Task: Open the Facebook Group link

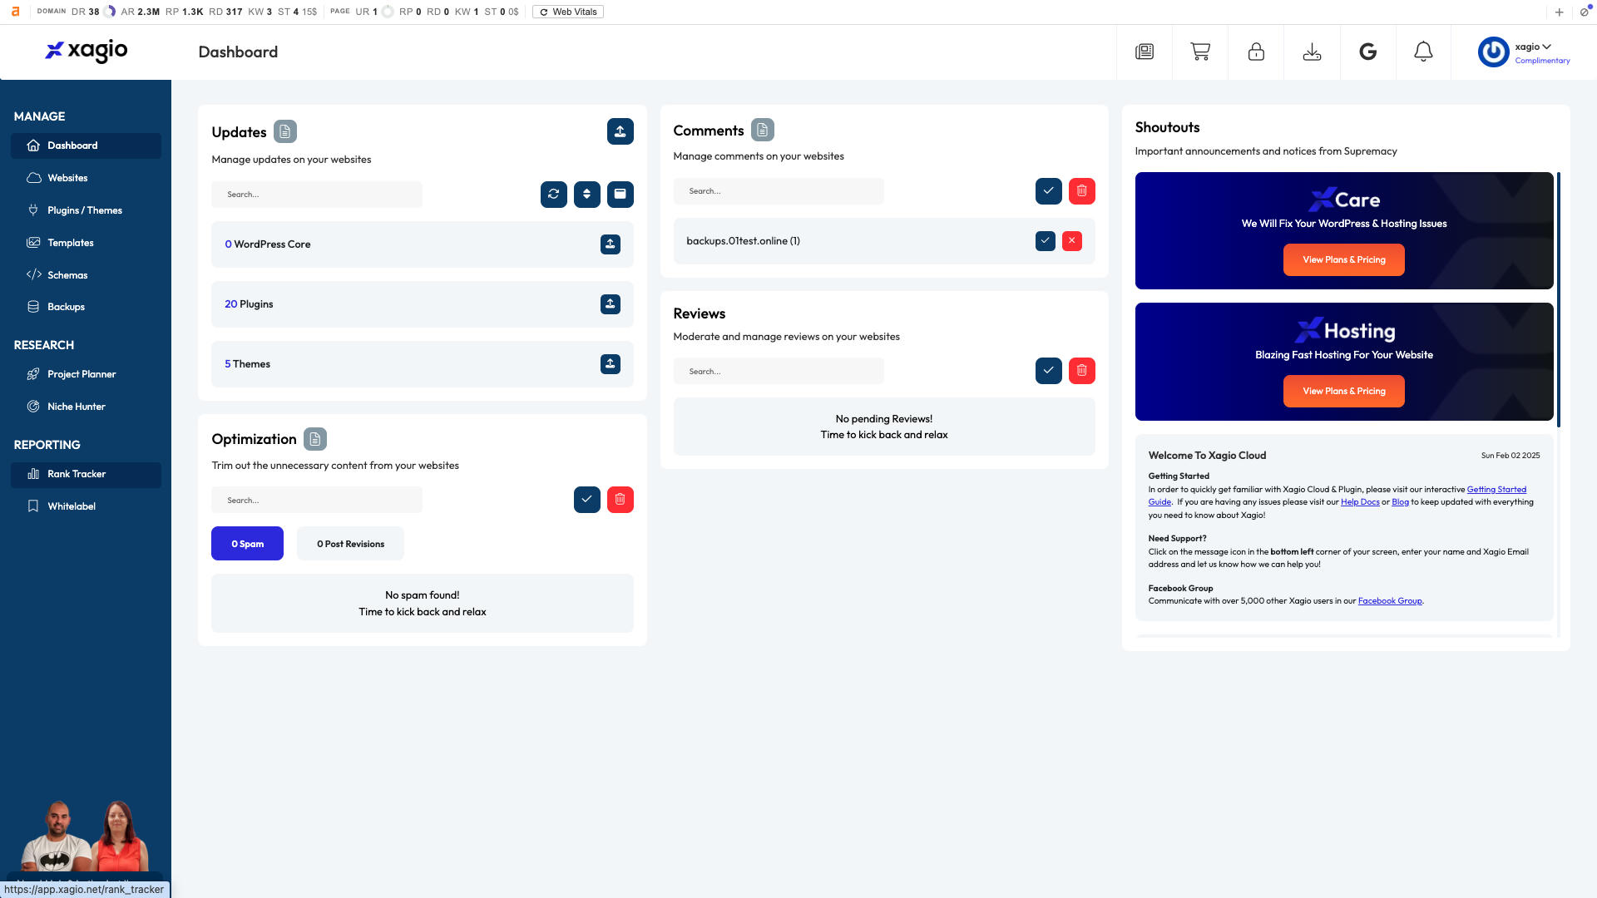Action: (1390, 600)
